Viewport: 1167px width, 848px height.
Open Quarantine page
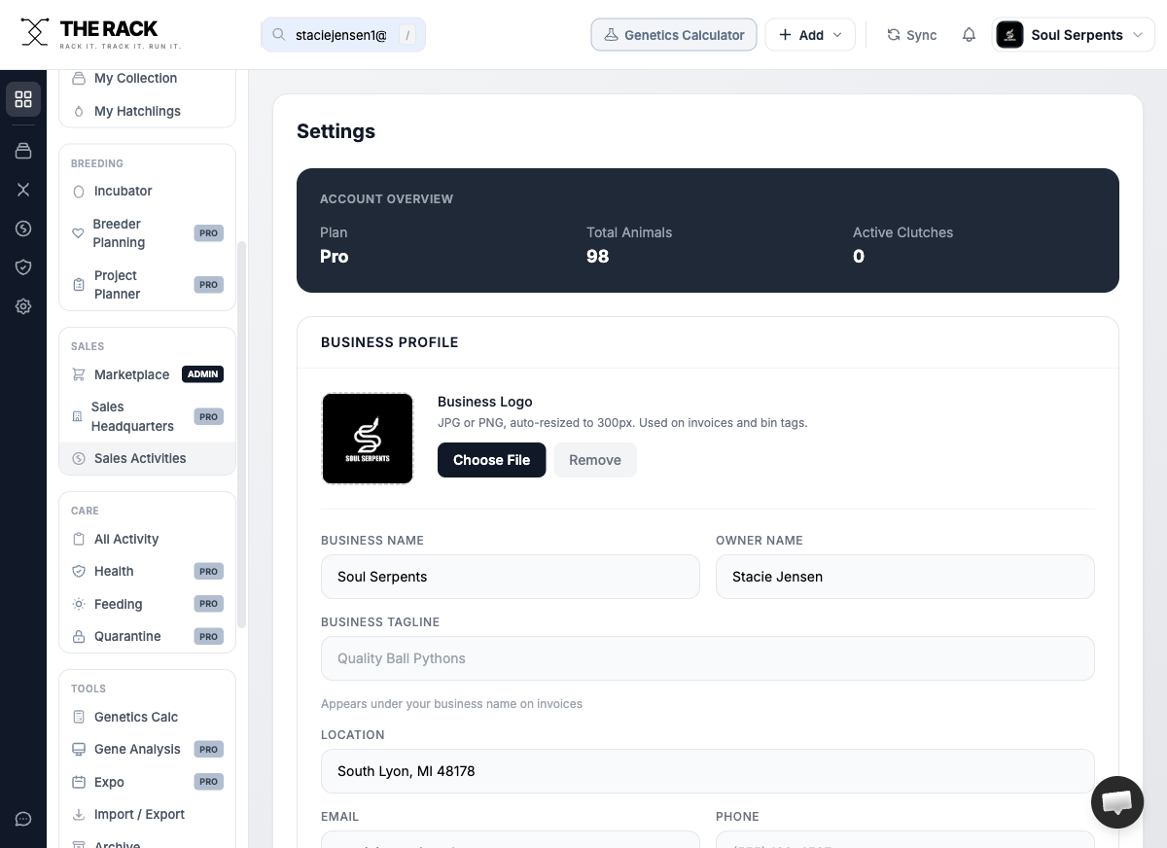point(148,636)
